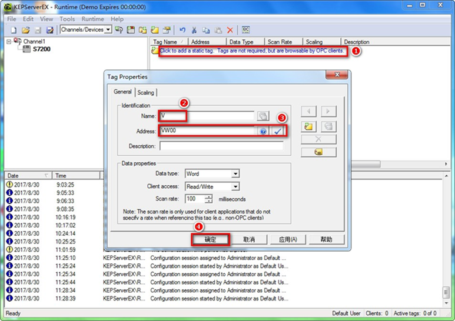Click the New Tag yellow label icon
Image resolution: width=455 pixels, height=321 pixels.
pos(155,30)
